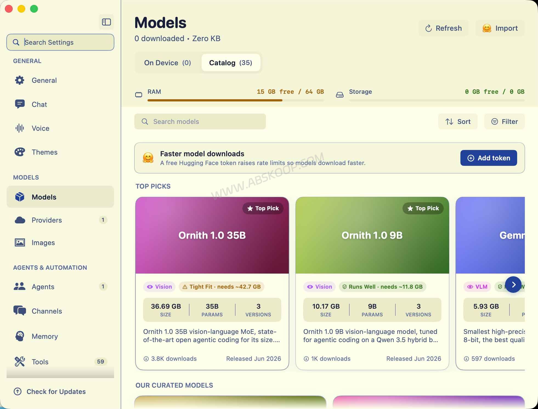Open the Ornith 1.0 9B model card
Image resolution: width=538 pixels, height=409 pixels.
tap(372, 283)
